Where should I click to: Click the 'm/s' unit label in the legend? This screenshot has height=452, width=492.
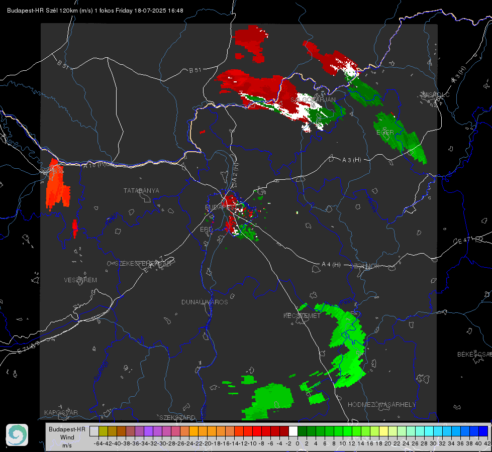pos(67,445)
